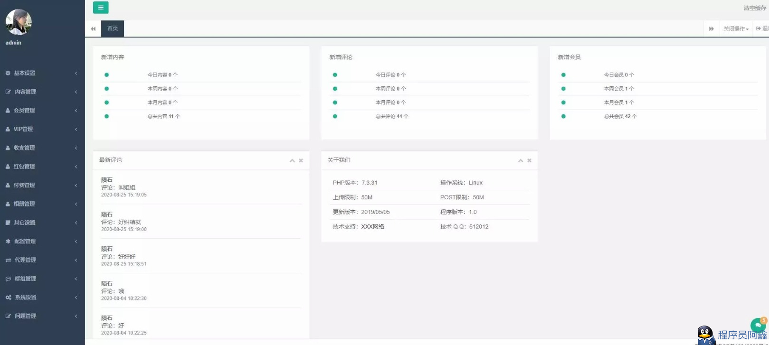Click 操作系统 Linux entry
This screenshot has width=769, height=345.
coord(461,183)
